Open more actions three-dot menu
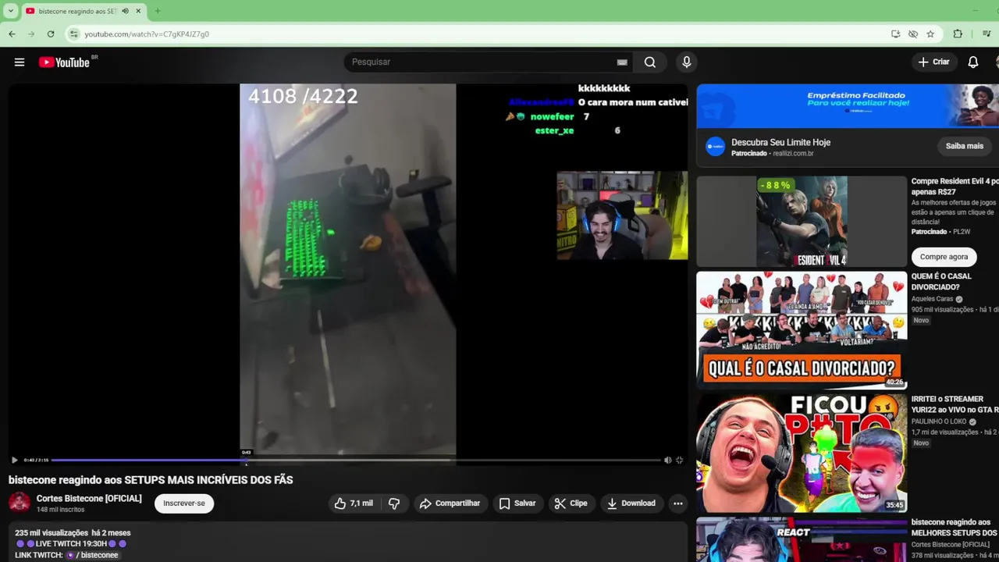The height and width of the screenshot is (562, 999). point(678,503)
